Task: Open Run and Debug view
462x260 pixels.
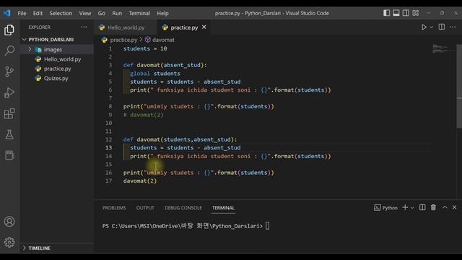Action: tap(9, 92)
